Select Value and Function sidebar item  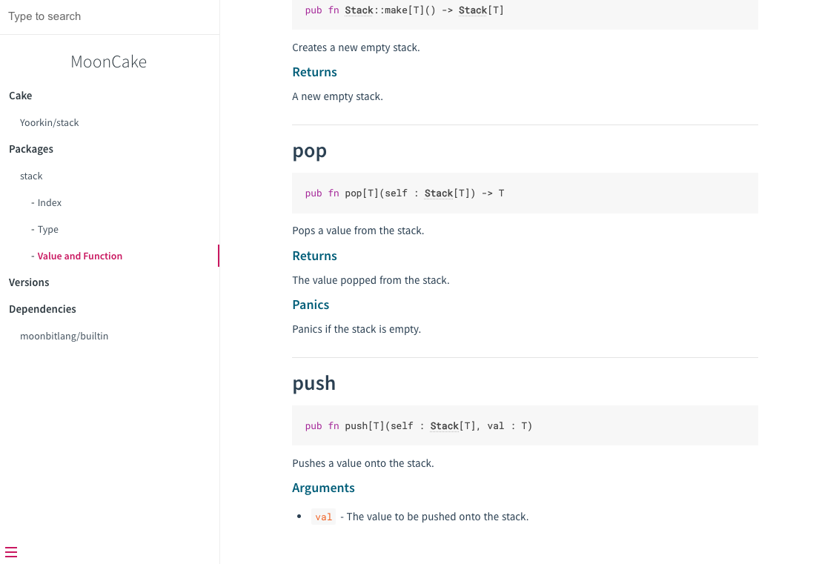[80, 256]
